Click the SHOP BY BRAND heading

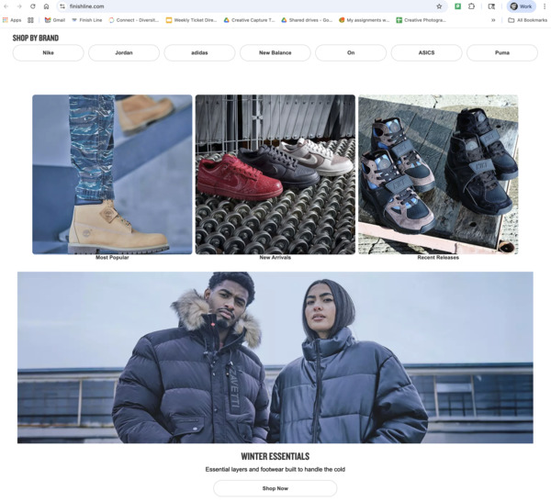[x=36, y=38]
